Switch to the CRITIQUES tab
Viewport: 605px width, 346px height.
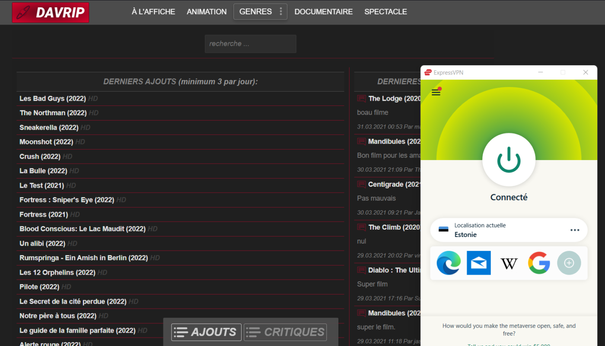click(285, 332)
